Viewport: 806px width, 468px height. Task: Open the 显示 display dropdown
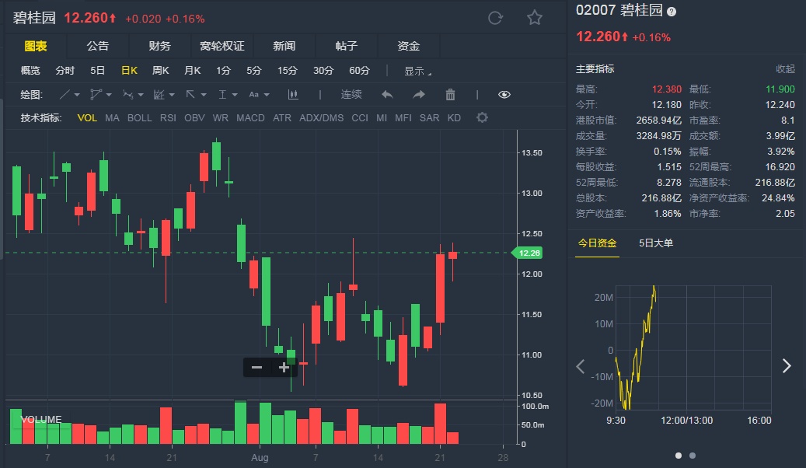[417, 71]
